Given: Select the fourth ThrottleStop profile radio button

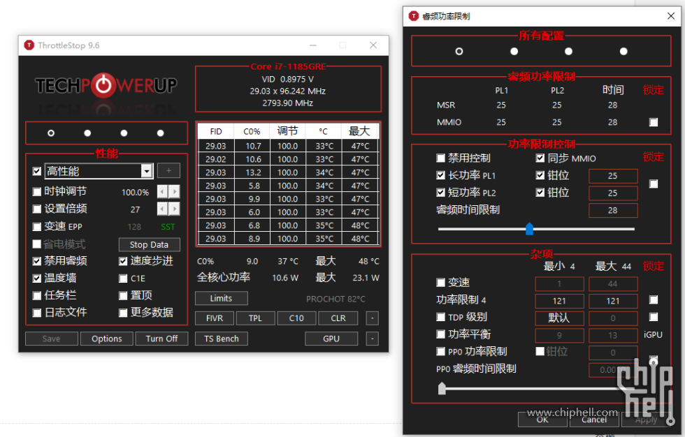Looking at the screenshot, I should pos(160,133).
